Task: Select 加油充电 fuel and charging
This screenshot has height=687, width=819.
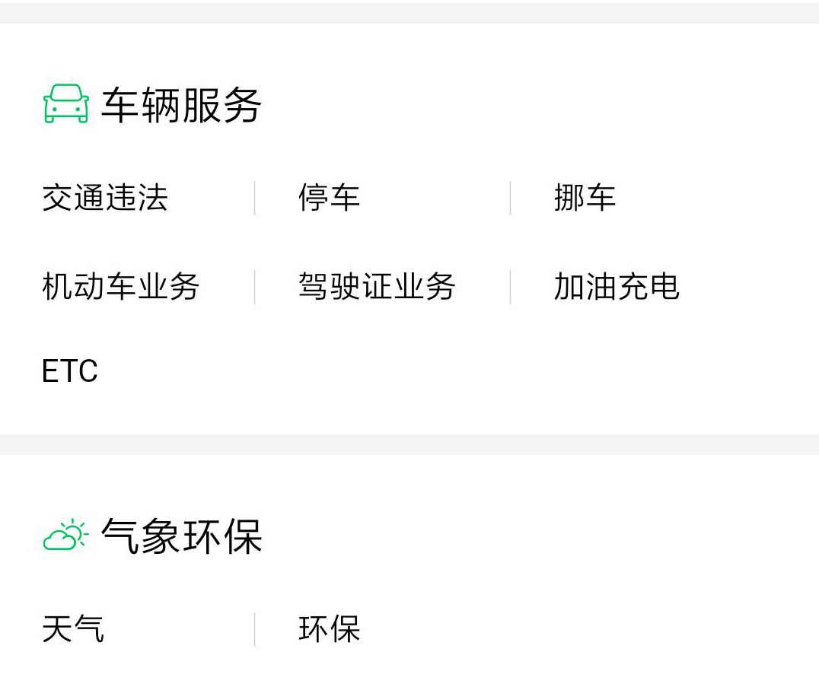Action: [617, 287]
